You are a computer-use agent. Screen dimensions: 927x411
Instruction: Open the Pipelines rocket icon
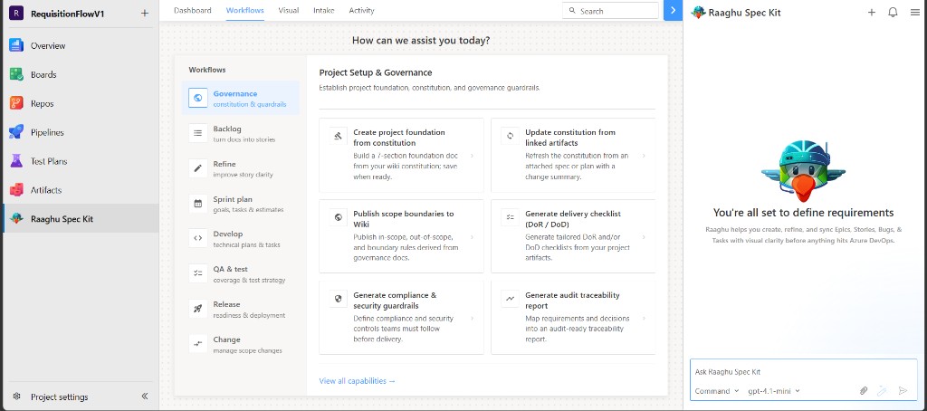tap(16, 132)
